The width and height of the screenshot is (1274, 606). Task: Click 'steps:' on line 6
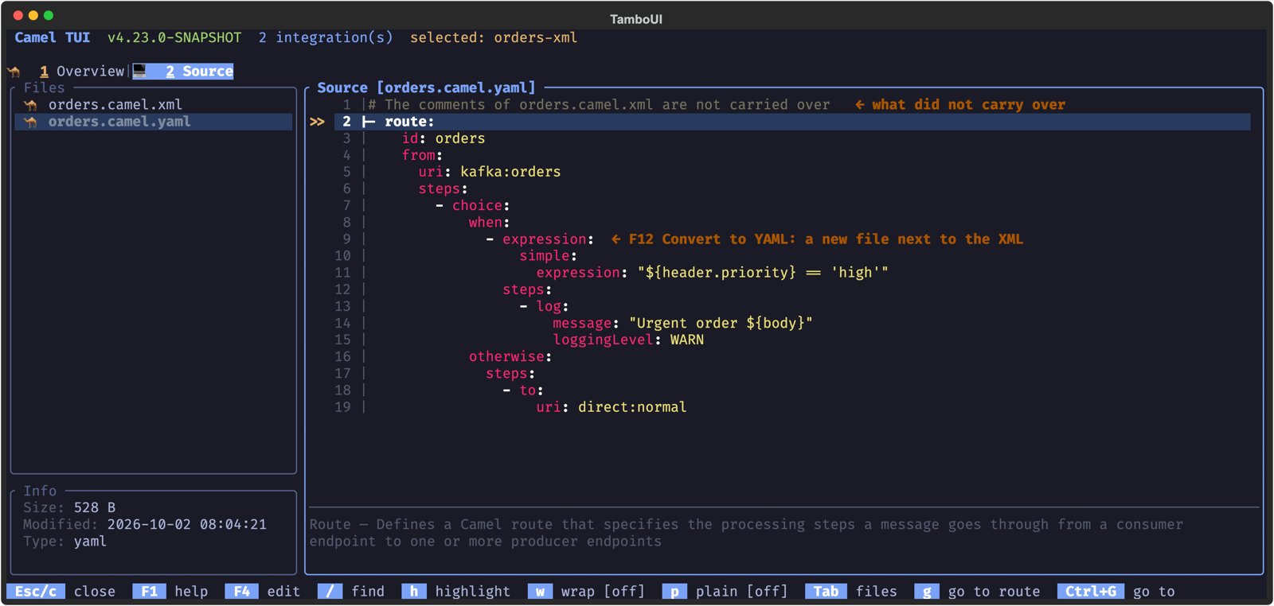[x=444, y=188]
